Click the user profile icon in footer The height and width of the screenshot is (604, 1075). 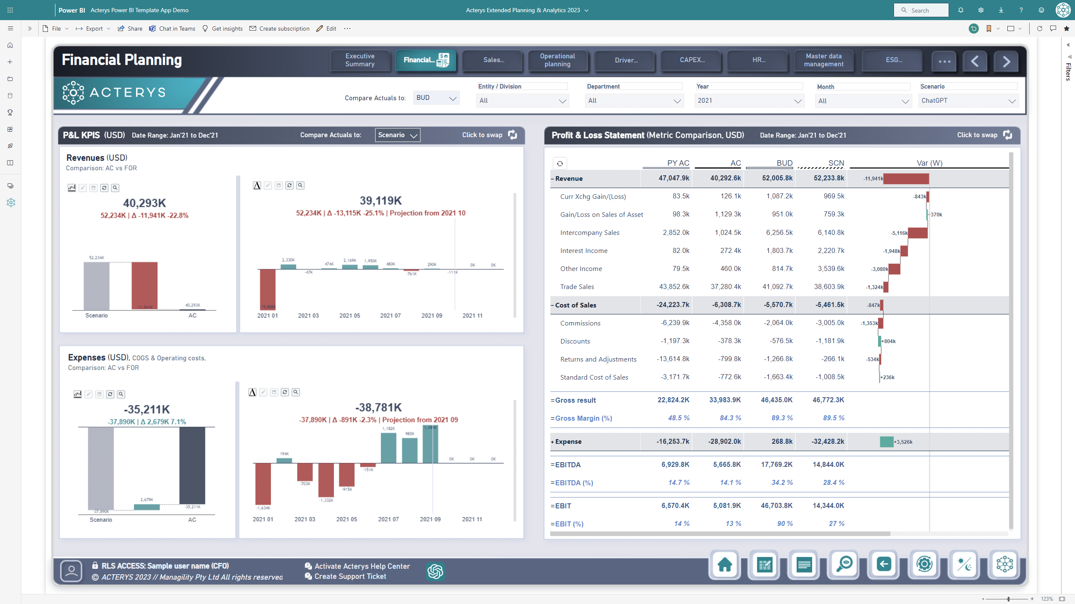click(x=71, y=571)
